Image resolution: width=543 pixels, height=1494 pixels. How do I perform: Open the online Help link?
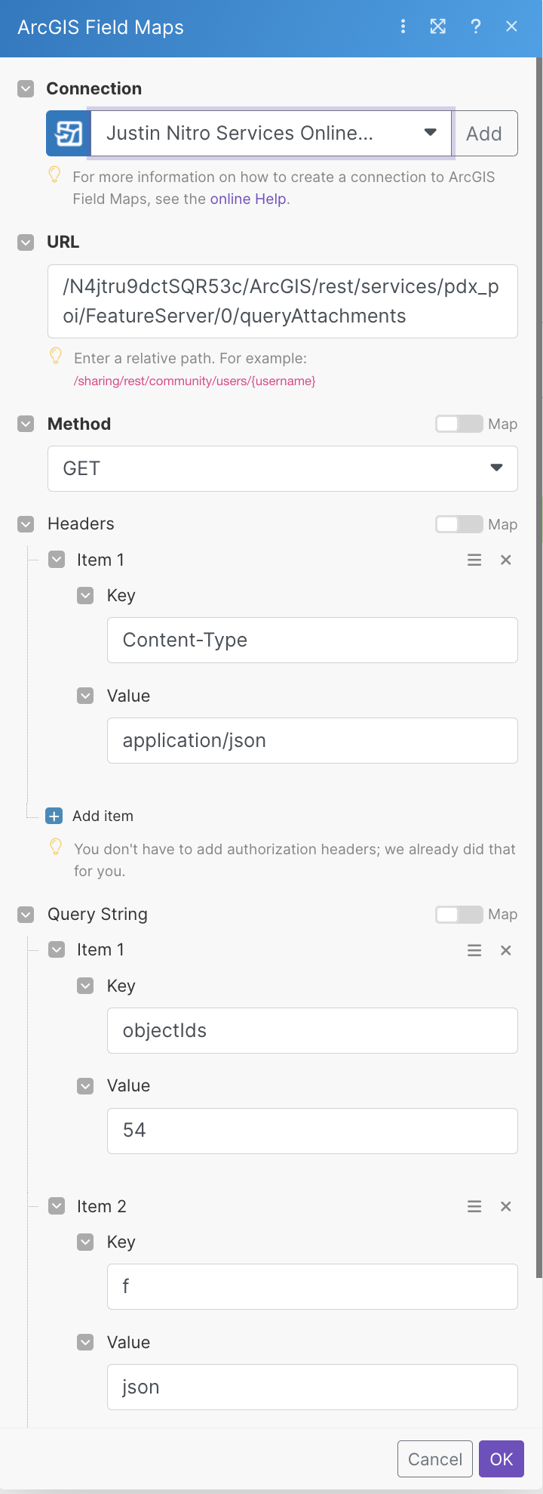pyautogui.click(x=247, y=199)
